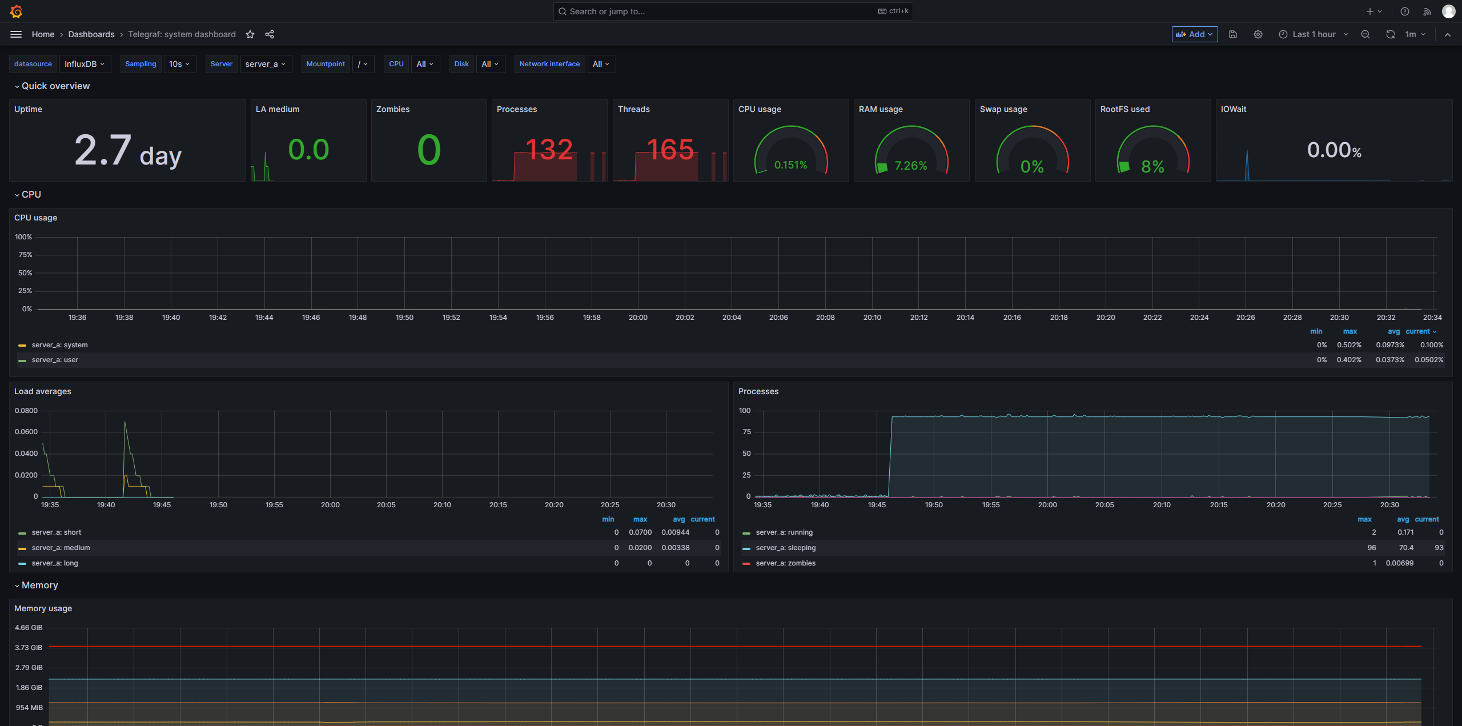Sort Processes legend by max
Viewport: 1462px width, 726px height.
[x=1364, y=519]
